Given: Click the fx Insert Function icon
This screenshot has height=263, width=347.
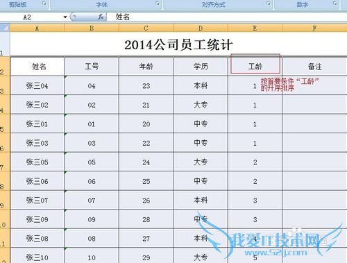Looking at the screenshot, I should [x=101, y=17].
